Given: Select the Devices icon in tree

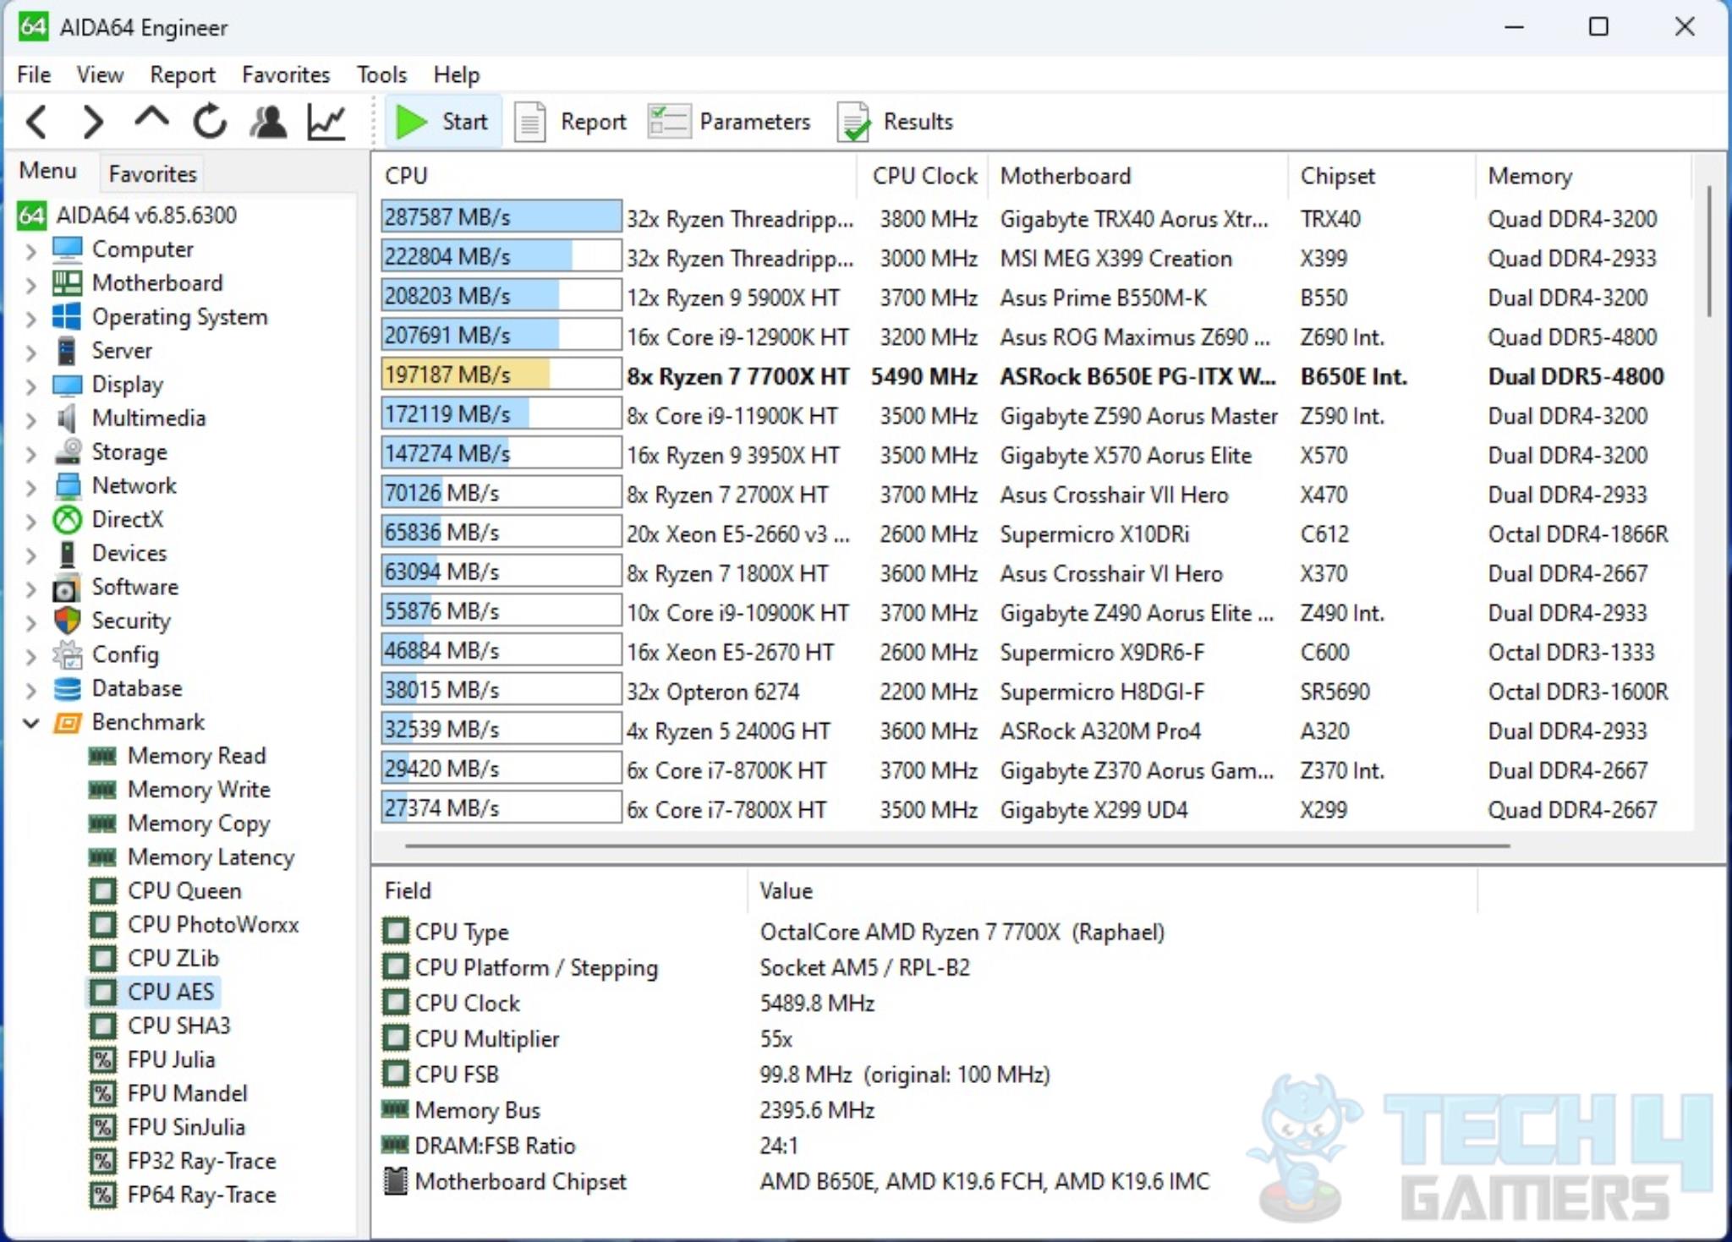Looking at the screenshot, I should [68, 554].
